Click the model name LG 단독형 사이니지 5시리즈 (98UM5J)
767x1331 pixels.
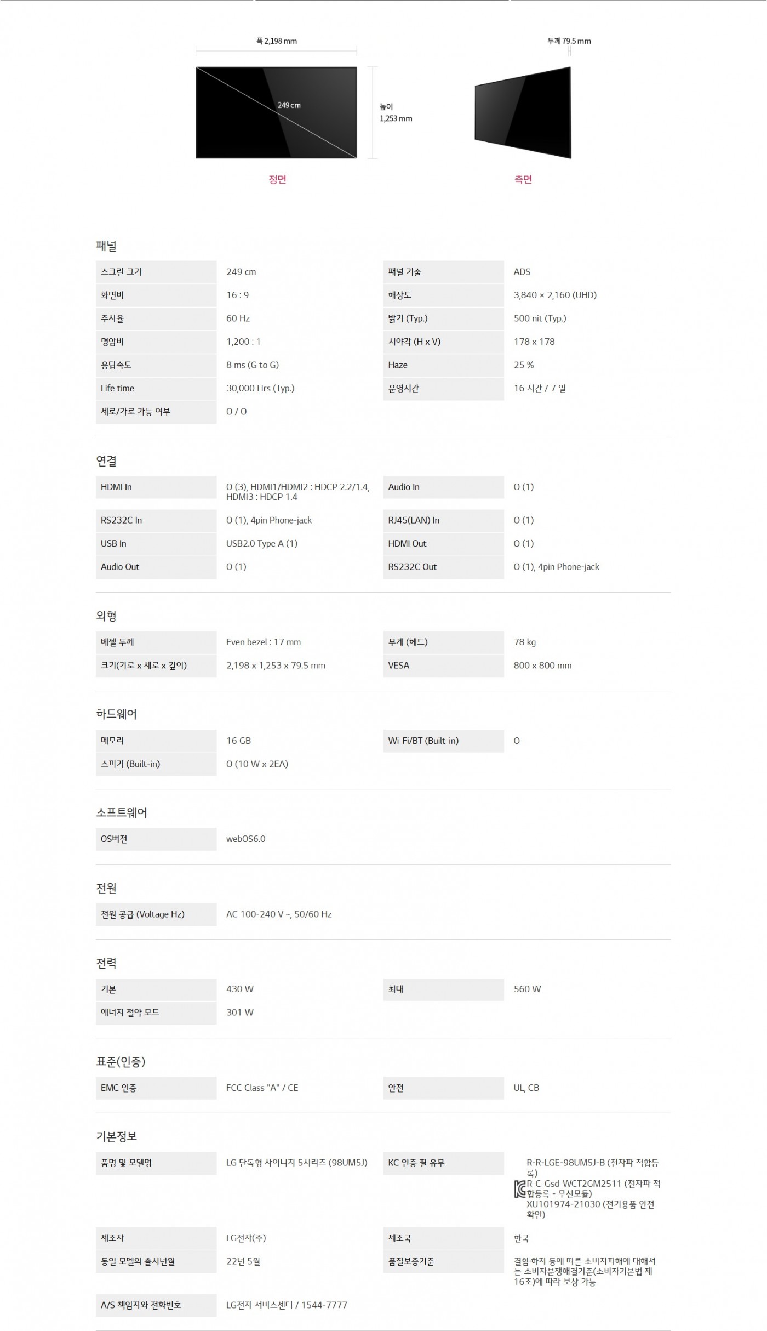(x=296, y=1163)
